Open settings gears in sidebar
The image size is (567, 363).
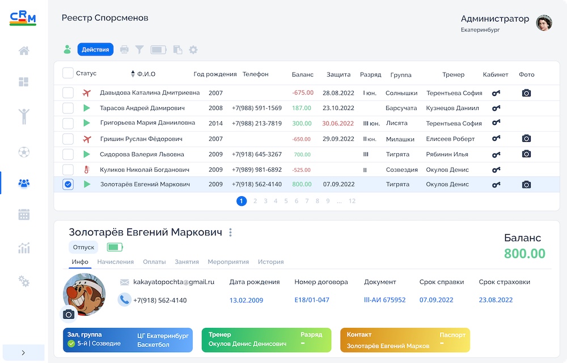coord(24,281)
